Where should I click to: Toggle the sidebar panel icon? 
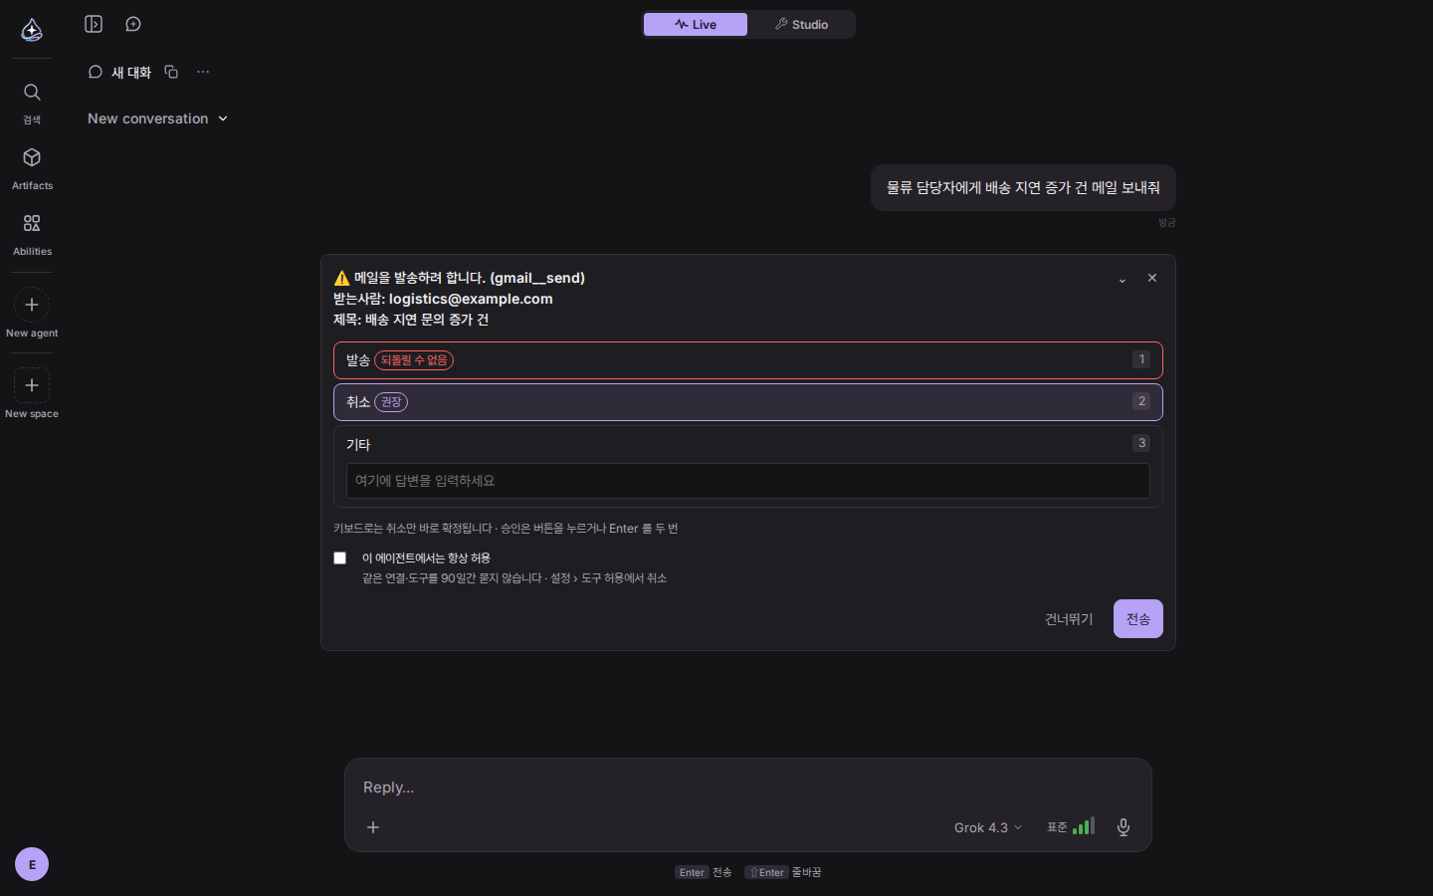coord(94,24)
